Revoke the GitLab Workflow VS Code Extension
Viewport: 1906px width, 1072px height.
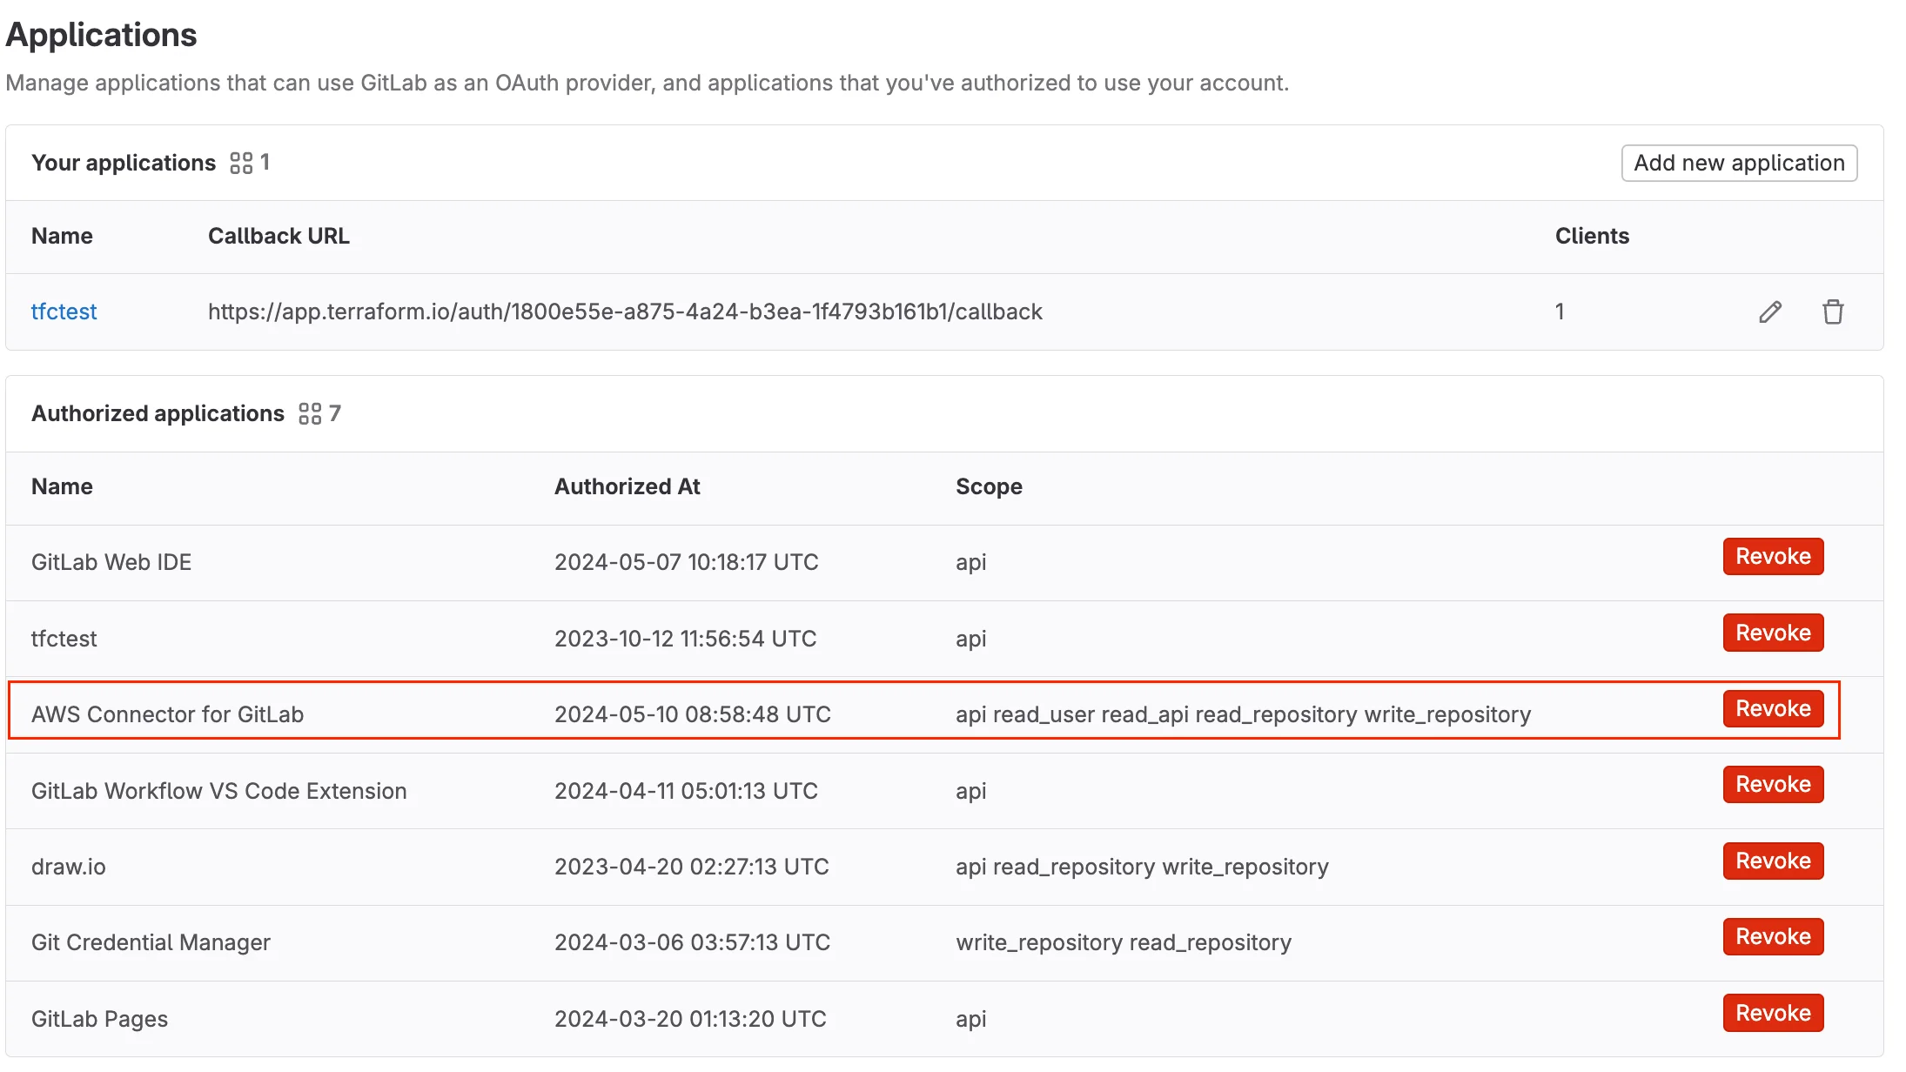point(1773,784)
